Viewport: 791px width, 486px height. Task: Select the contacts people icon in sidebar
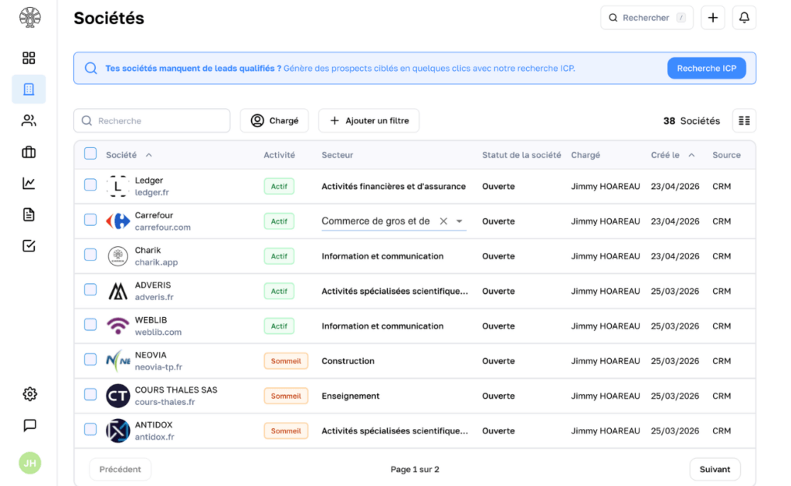[29, 120]
